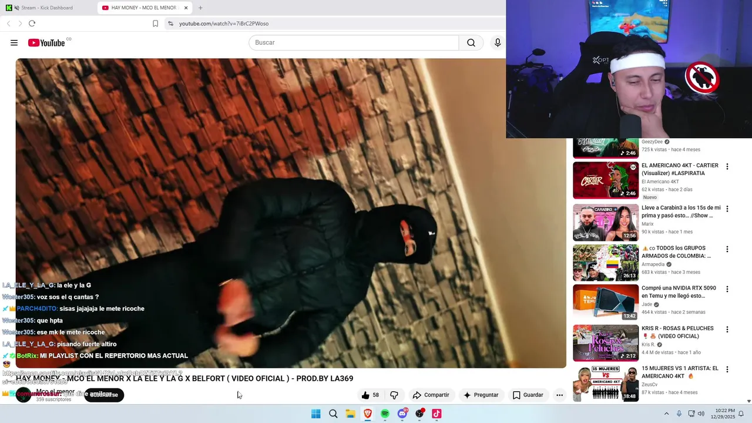Open options menu for CARTIER video
This screenshot has height=423, width=752.
tap(727, 167)
